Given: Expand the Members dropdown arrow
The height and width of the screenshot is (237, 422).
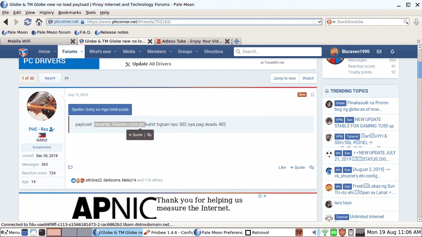Looking at the screenshot, I should pos(171,52).
